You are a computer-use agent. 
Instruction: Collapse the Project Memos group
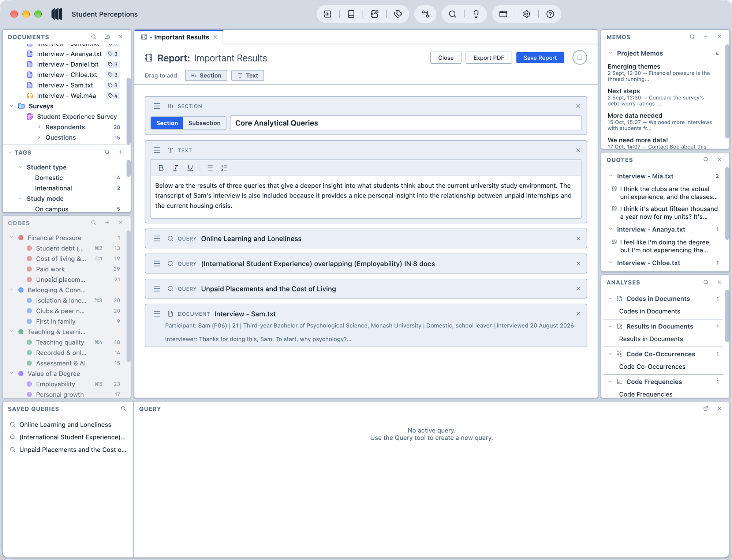(x=610, y=53)
